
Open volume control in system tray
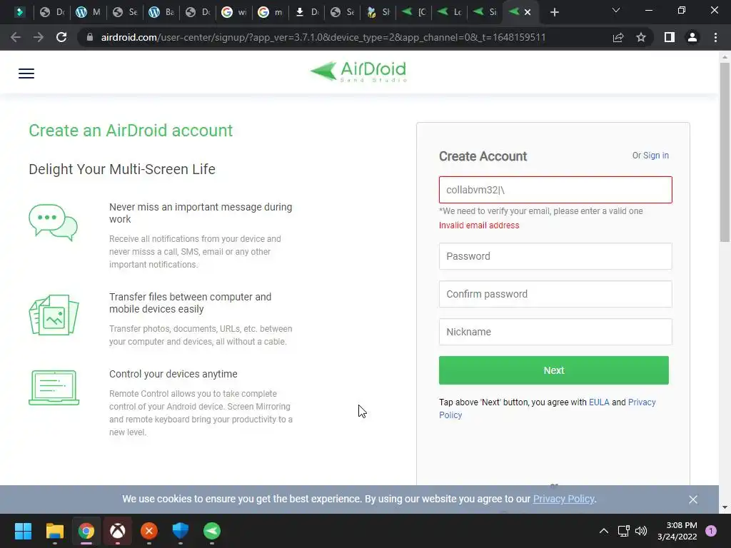point(641,531)
